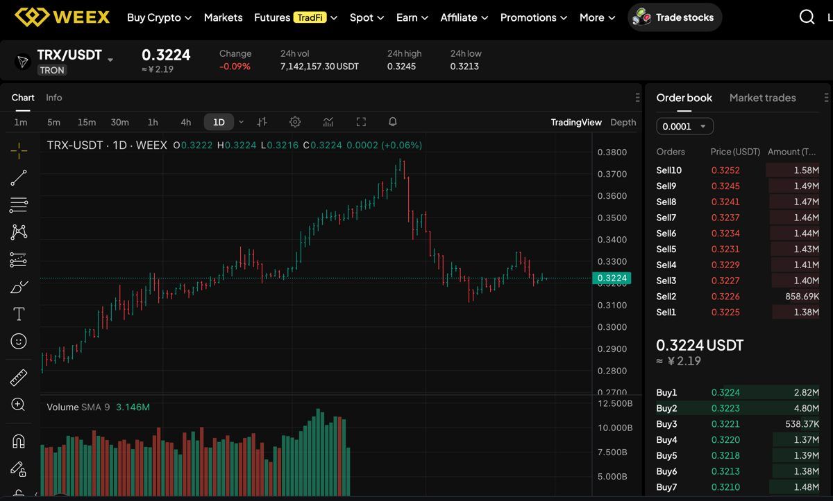Click the Sell1 price 0.3225

point(725,313)
